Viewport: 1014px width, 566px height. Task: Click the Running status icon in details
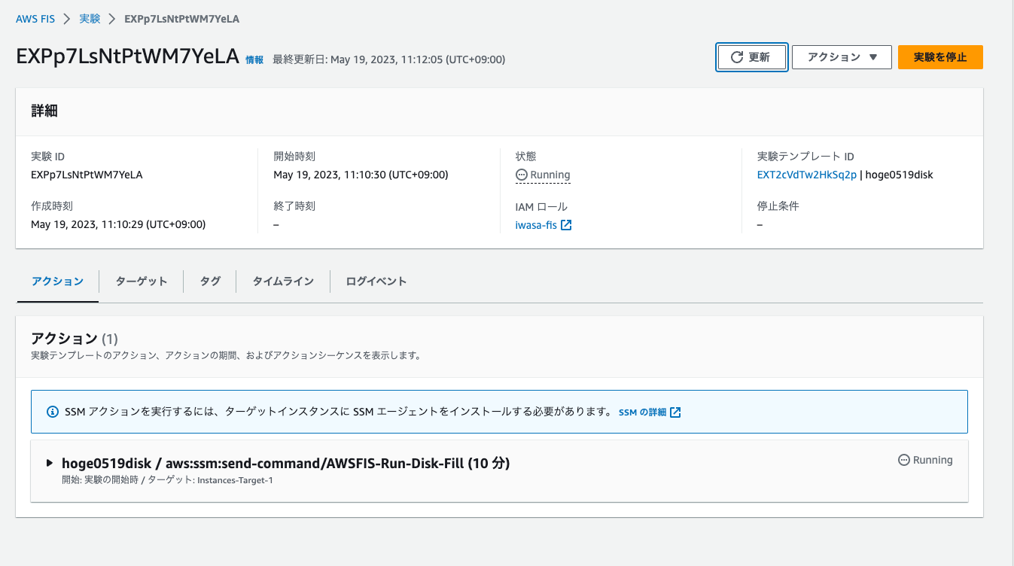pyautogui.click(x=522, y=175)
